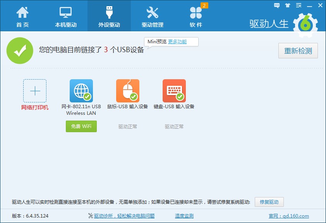
Task: Click the 驱动人生 6 gear logo
Action: [x=305, y=25]
